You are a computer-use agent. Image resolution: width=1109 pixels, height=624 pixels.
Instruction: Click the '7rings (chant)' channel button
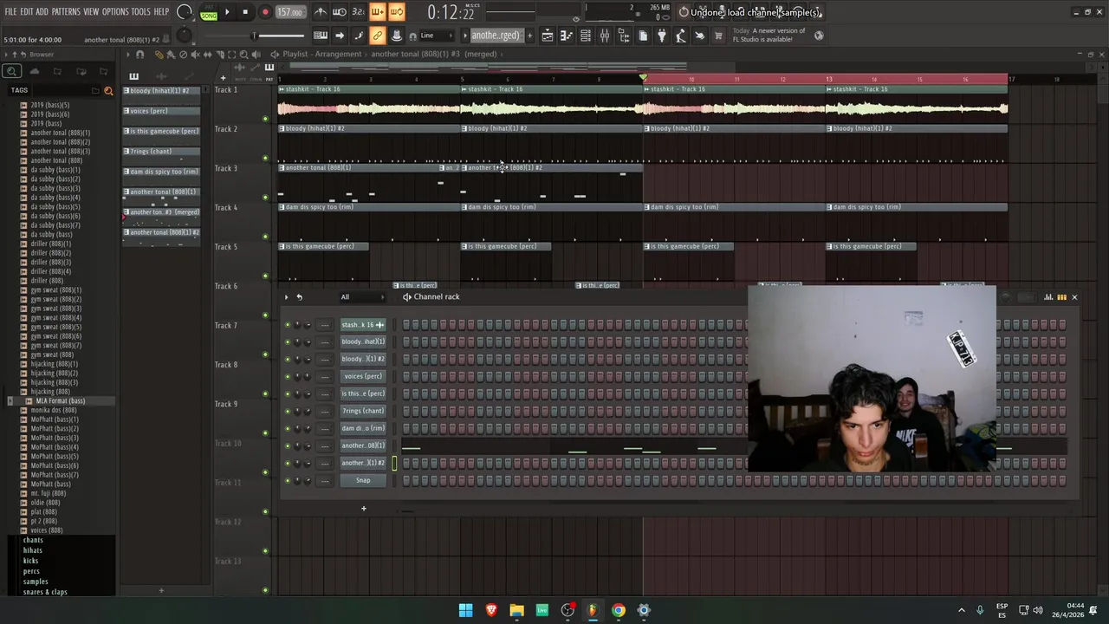[363, 411]
